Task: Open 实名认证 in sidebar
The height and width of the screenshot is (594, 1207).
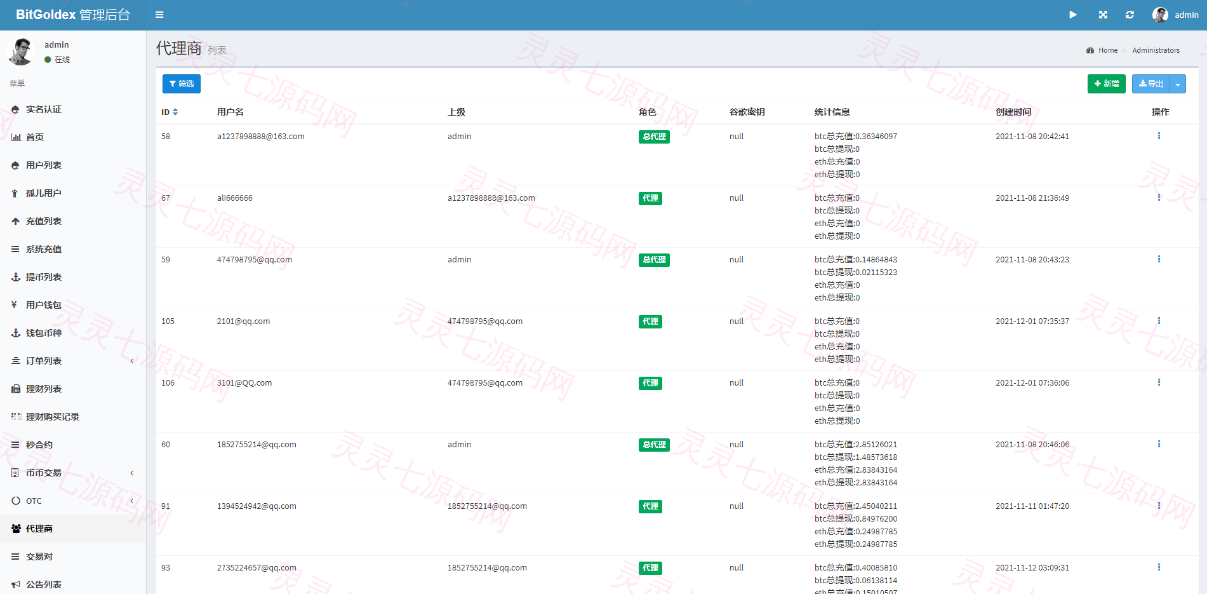Action: pyautogui.click(x=73, y=109)
